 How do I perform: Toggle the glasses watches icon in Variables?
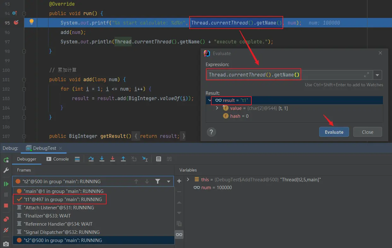(179, 234)
